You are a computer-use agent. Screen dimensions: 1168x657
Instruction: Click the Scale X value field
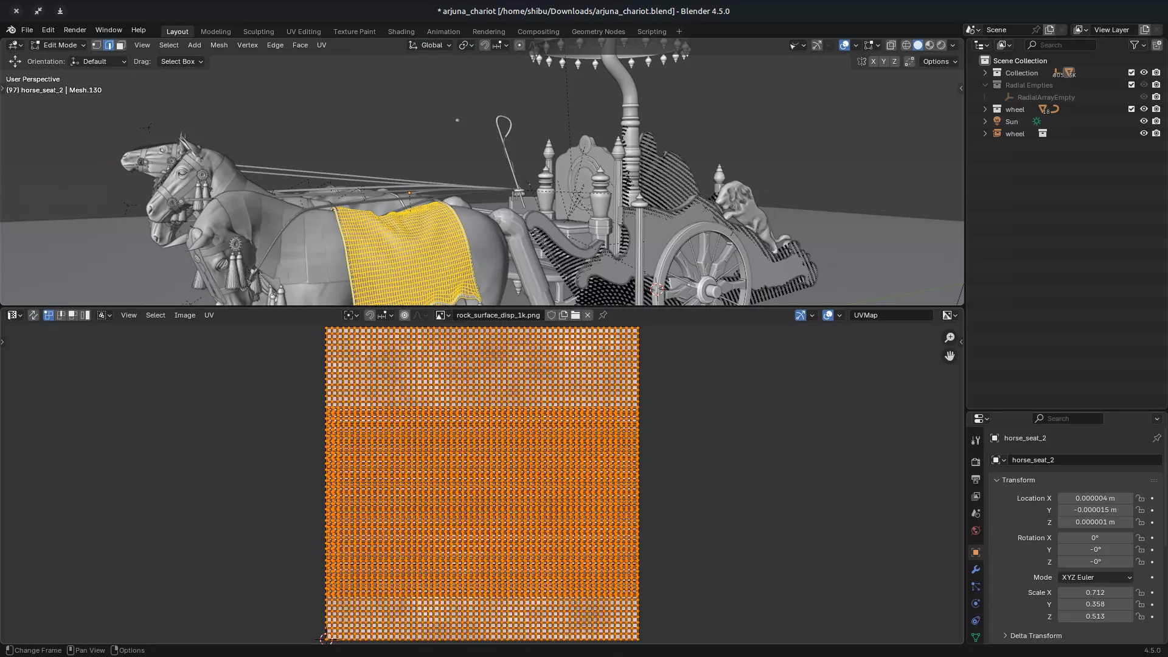click(x=1094, y=593)
